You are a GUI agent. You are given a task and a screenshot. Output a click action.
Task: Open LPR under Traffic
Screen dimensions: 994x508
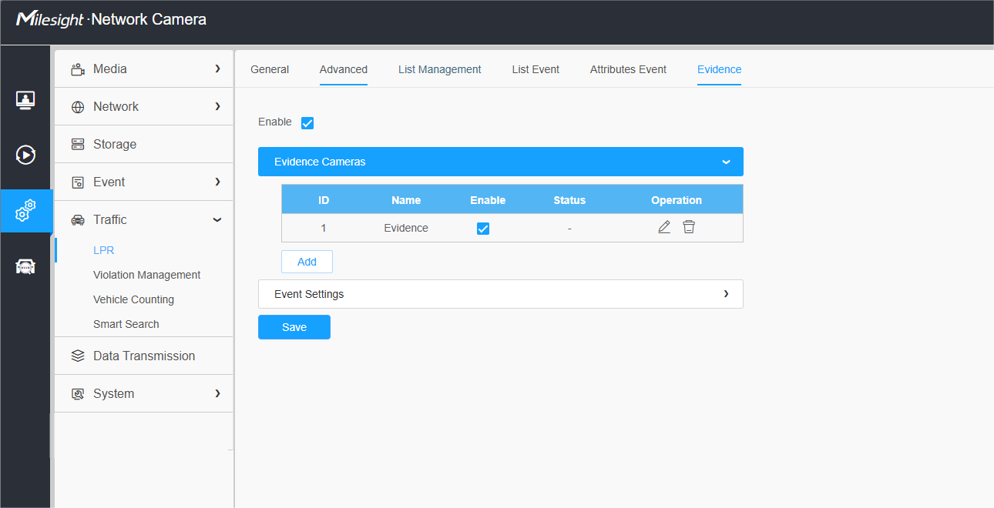pyautogui.click(x=104, y=250)
